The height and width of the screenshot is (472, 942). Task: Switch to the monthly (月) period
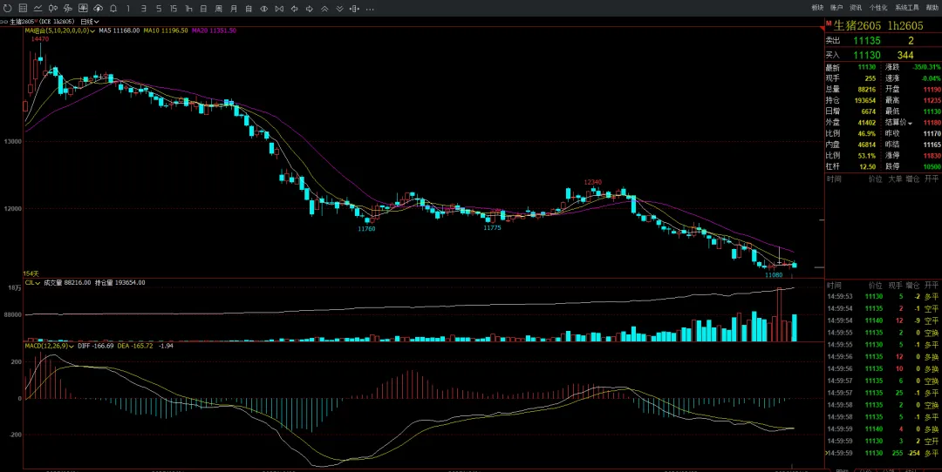(234, 9)
